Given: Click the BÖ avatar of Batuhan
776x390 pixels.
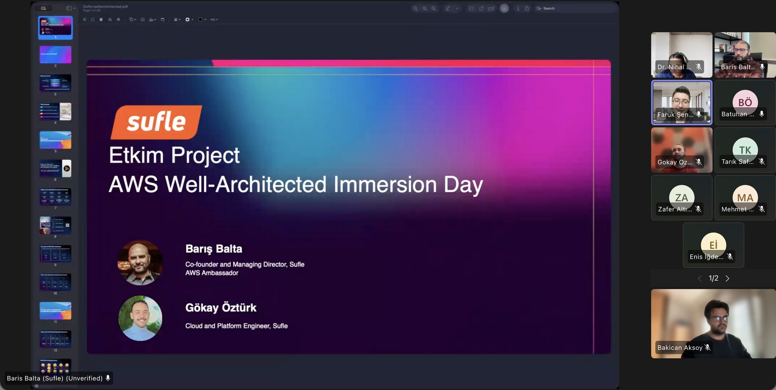Looking at the screenshot, I should pyautogui.click(x=745, y=102).
